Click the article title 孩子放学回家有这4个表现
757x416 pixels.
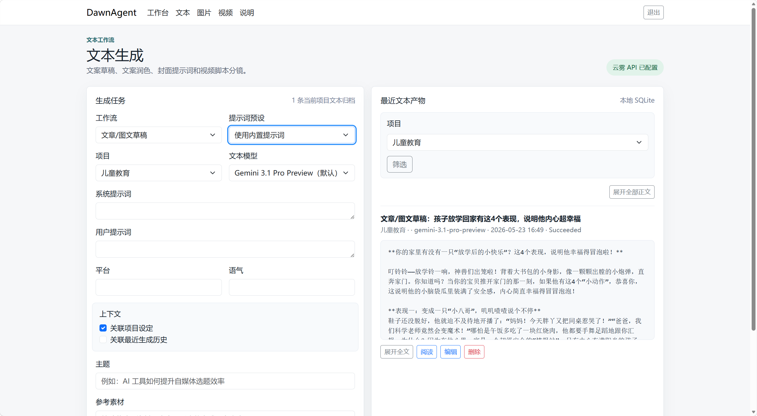tap(481, 219)
